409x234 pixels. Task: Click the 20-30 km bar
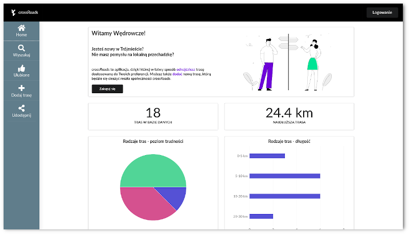261,216
